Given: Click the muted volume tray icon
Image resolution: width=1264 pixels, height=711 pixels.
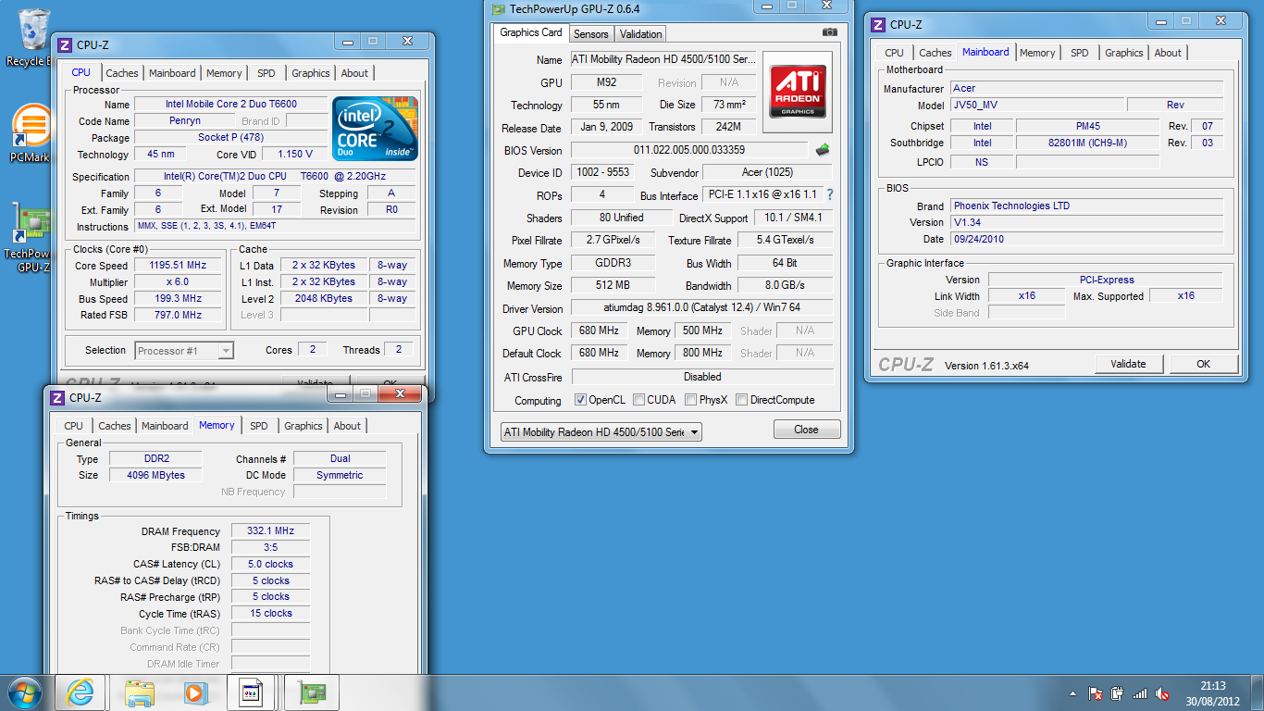Looking at the screenshot, I should coord(1163,693).
